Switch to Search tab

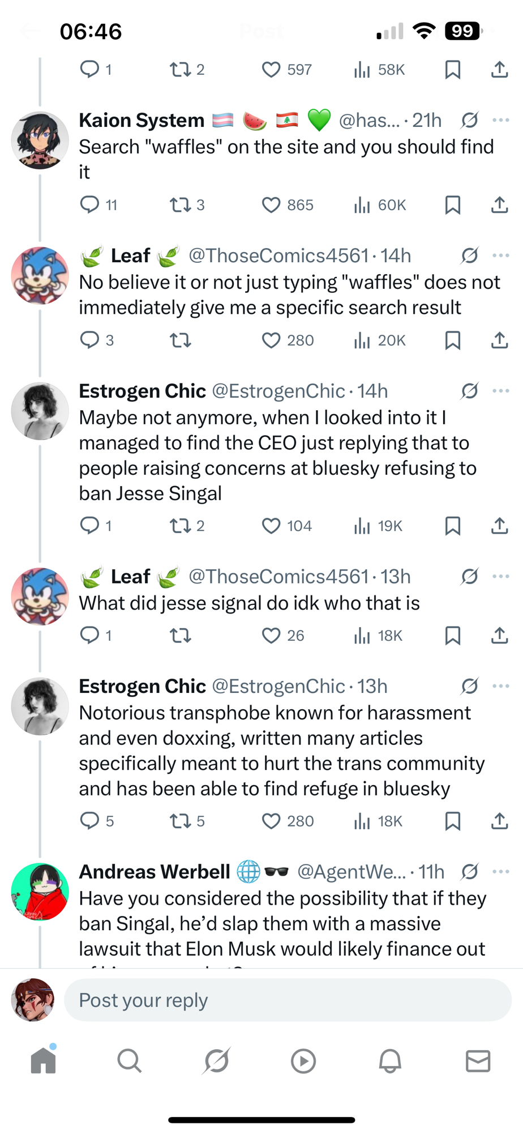point(130,1060)
